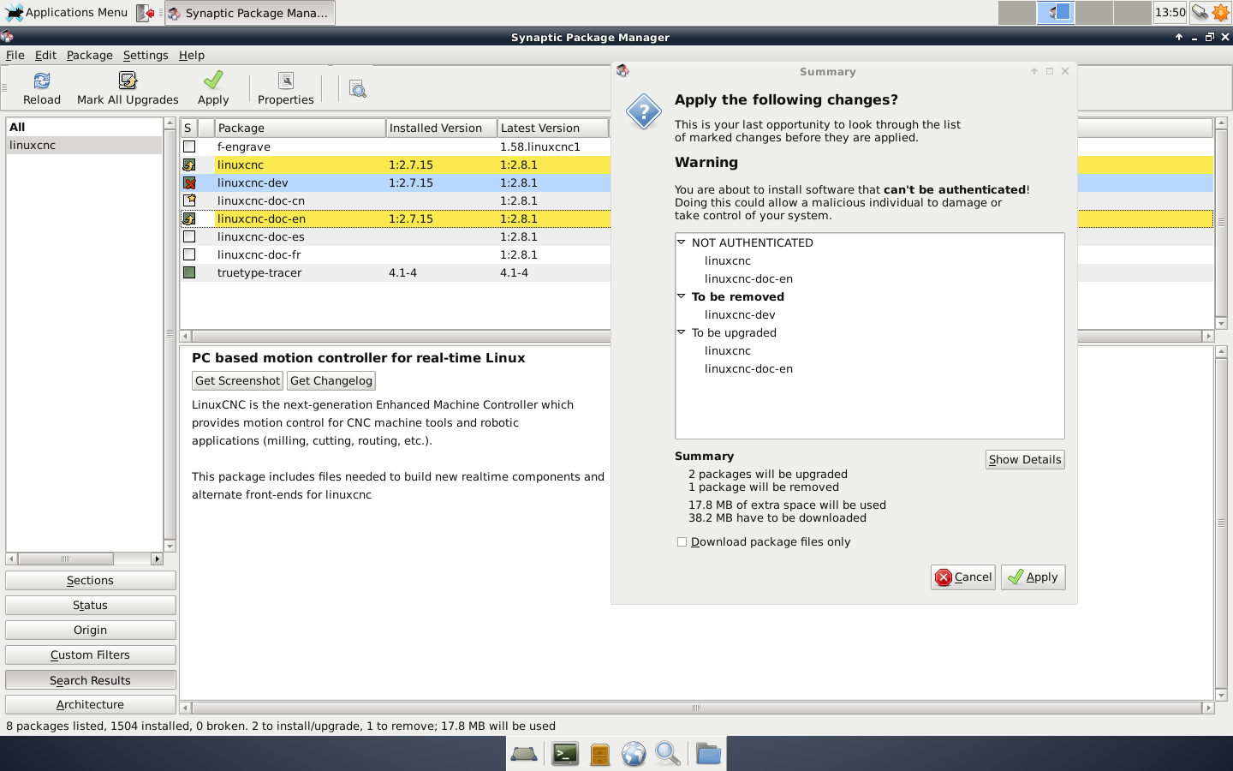Click the Origin filter button
1233x771 pixels.
pyautogui.click(x=91, y=631)
